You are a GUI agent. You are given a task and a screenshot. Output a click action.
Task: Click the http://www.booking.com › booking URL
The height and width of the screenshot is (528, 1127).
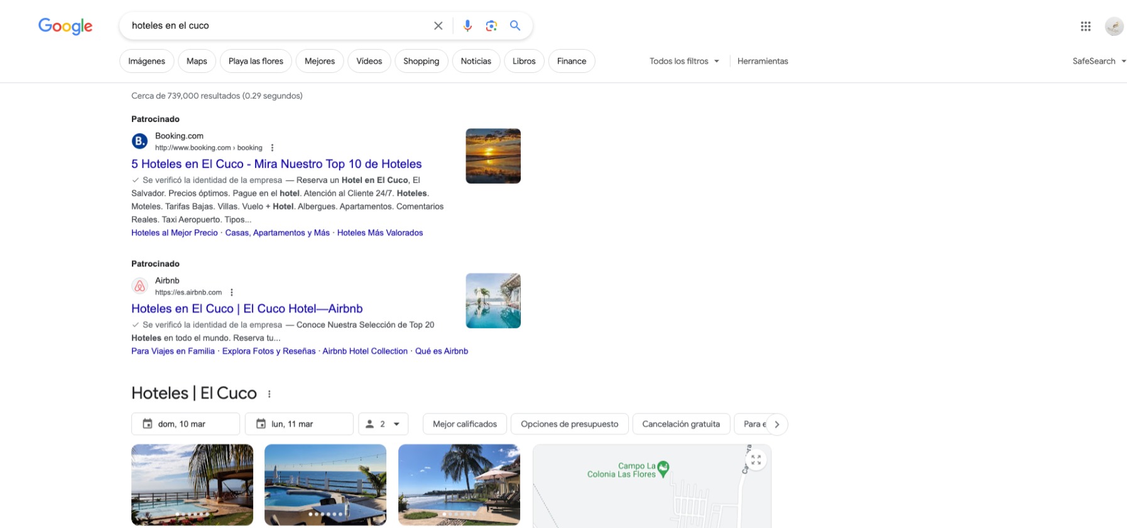[209, 148]
